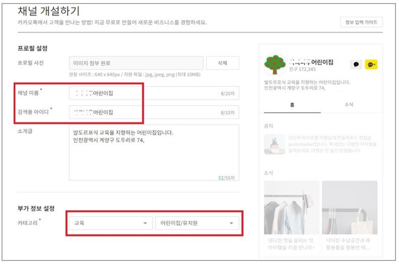This screenshot has width=399, height=265.
Task: Click the 이미지 첨부 완료 profile photo field
Action: 136,63
